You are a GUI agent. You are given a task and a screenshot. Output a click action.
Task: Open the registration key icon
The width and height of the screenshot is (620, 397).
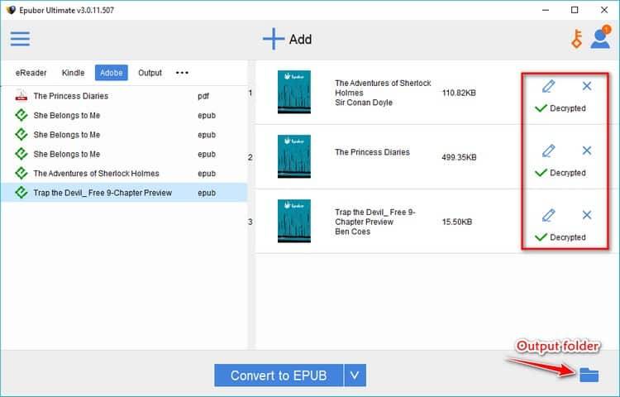577,39
